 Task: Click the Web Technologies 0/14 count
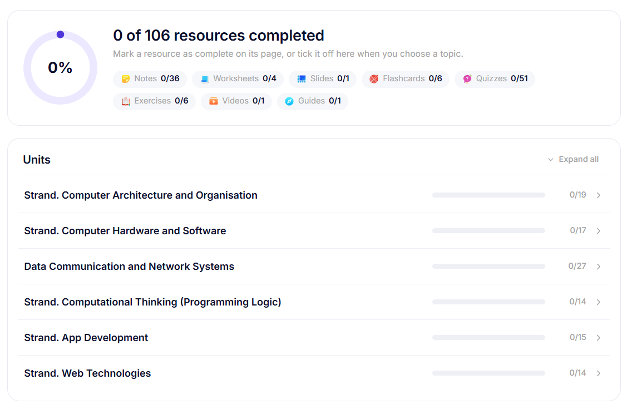578,373
